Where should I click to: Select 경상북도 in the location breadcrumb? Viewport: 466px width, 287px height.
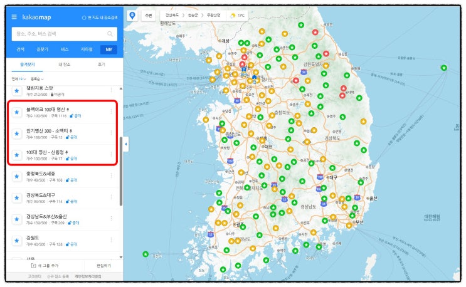tap(172, 15)
